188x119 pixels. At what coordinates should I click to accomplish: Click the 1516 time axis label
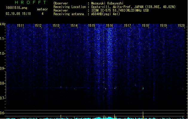[x=110, y=26]
